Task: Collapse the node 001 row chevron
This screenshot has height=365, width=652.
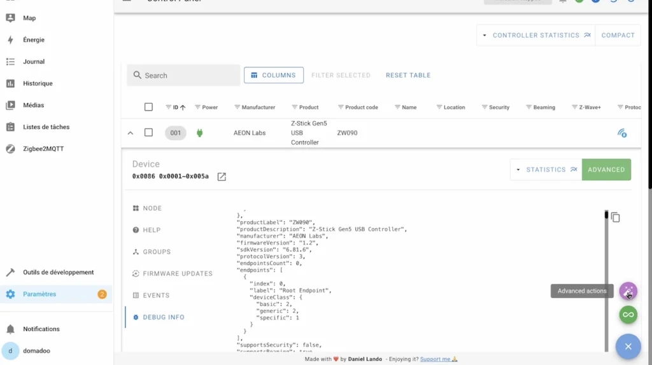Action: (x=130, y=133)
